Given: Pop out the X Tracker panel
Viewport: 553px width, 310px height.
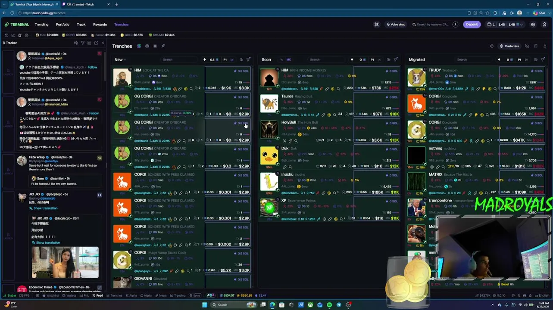Looking at the screenshot, I should (x=96, y=43).
